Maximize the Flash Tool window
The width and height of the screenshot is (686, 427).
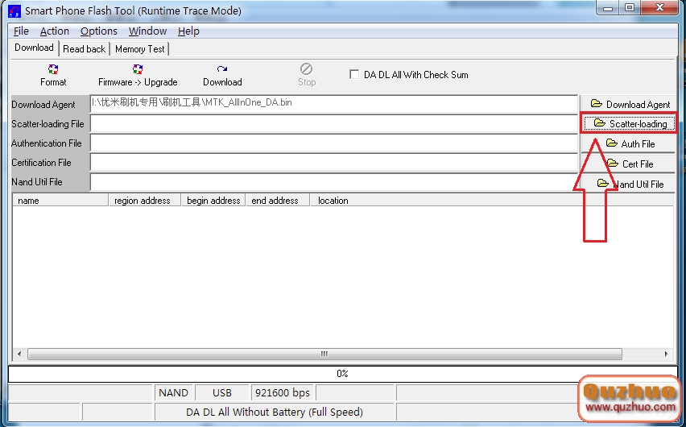tap(629, 7)
